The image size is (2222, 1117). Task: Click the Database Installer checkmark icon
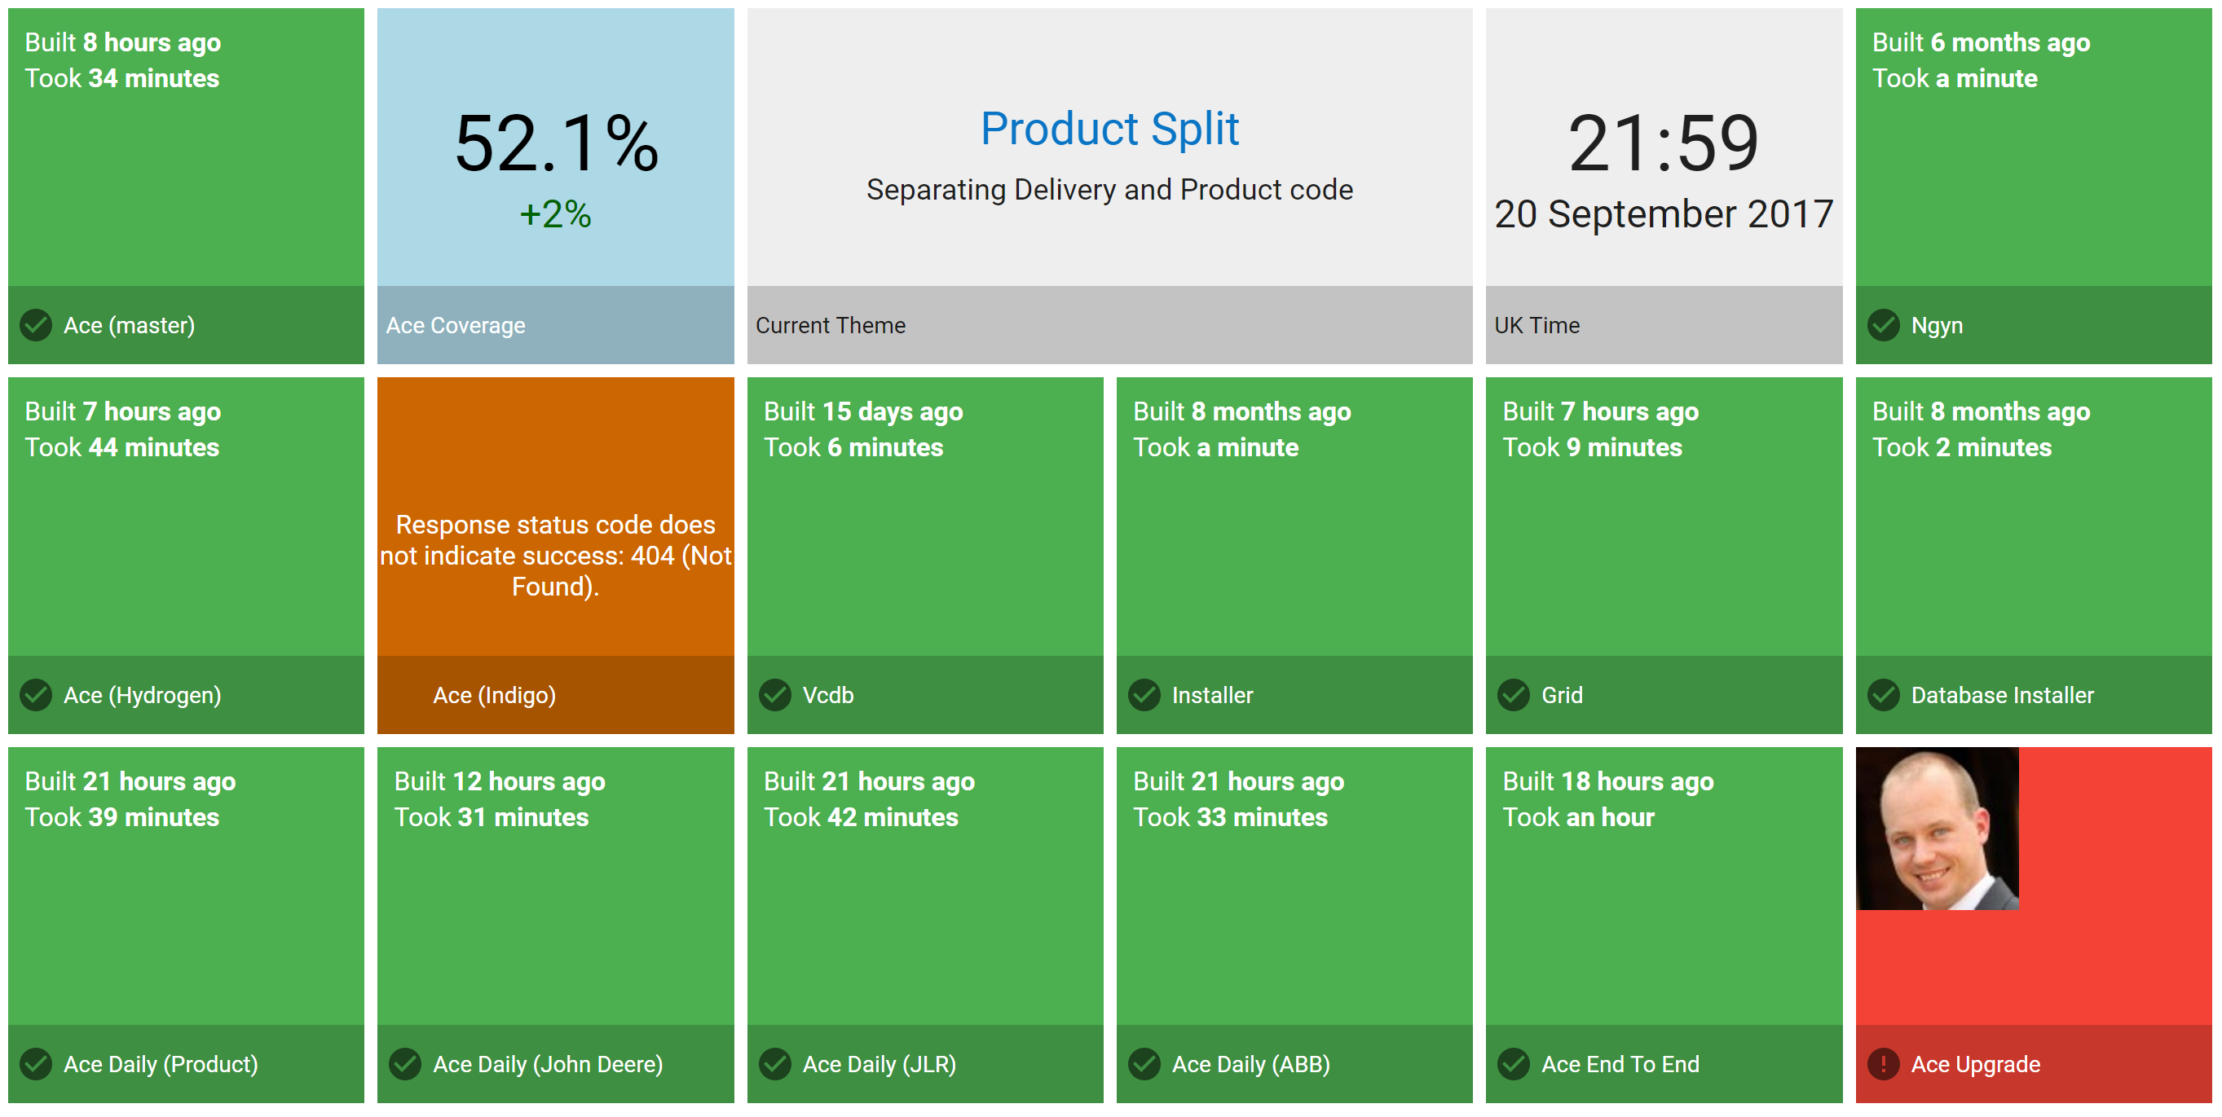(x=1883, y=695)
